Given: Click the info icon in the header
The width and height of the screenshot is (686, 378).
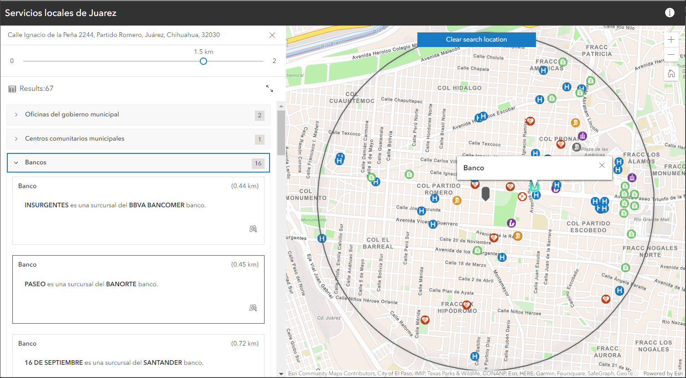Looking at the screenshot, I should [670, 13].
